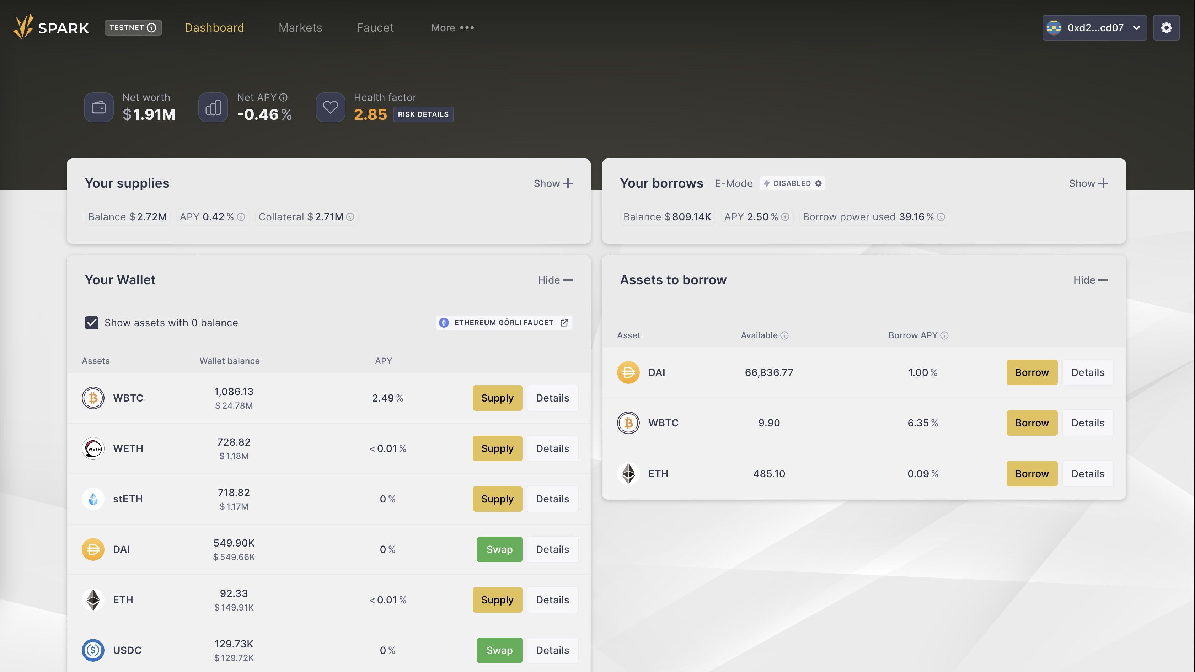This screenshot has width=1195, height=672.
Task: Open RISK DETAILS for health factor
Action: tap(423, 114)
